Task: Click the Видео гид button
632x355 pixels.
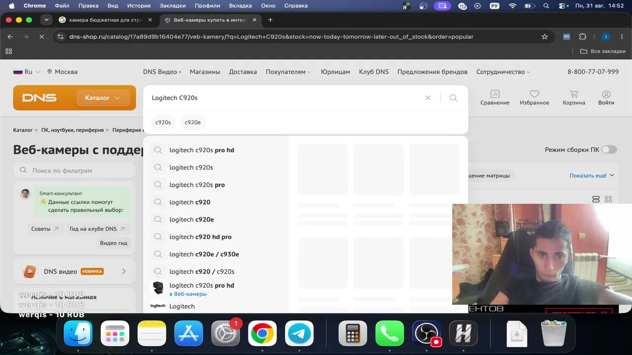Action: [x=114, y=243]
